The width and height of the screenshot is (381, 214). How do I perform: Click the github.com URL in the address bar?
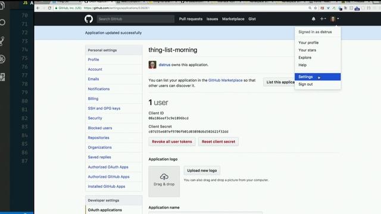point(117,8)
